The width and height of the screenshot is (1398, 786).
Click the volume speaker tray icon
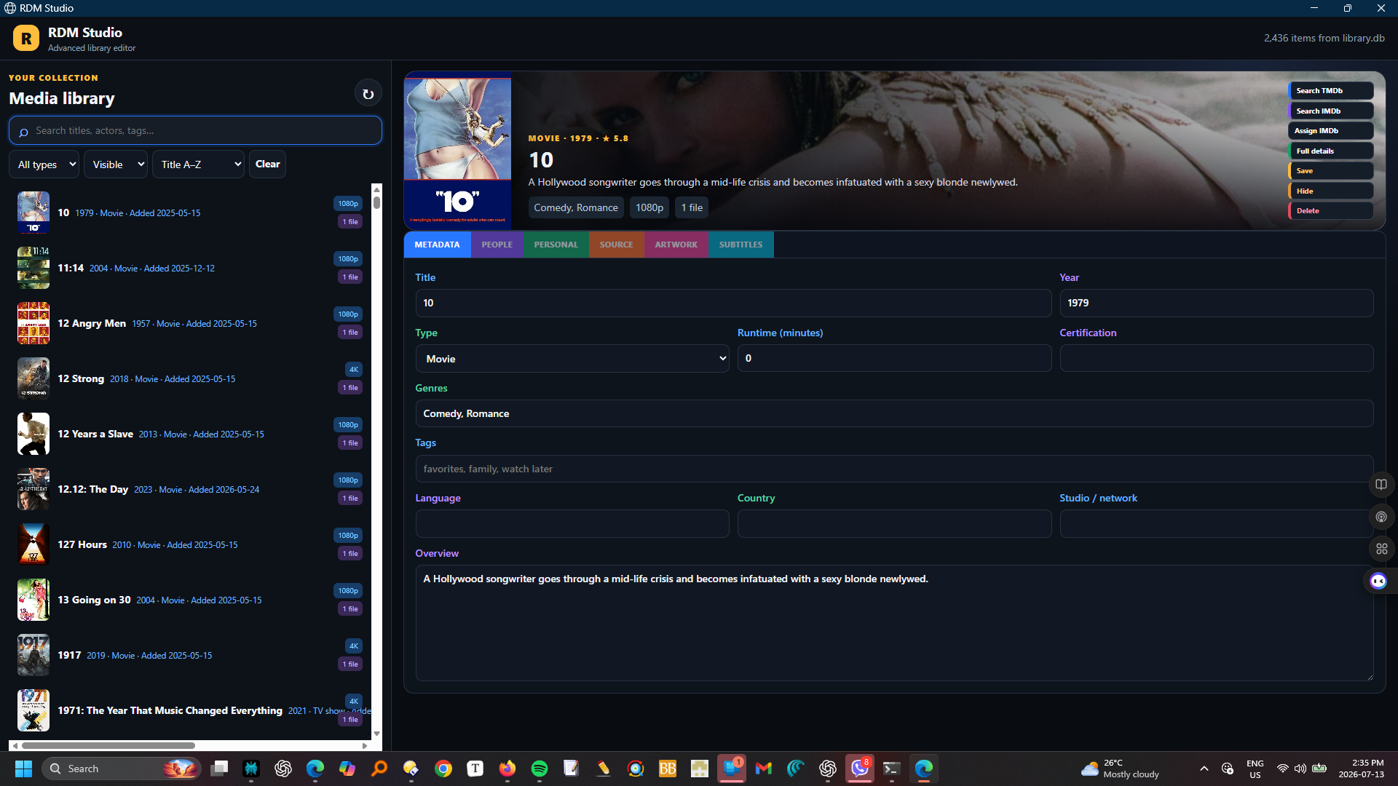pos(1300,769)
